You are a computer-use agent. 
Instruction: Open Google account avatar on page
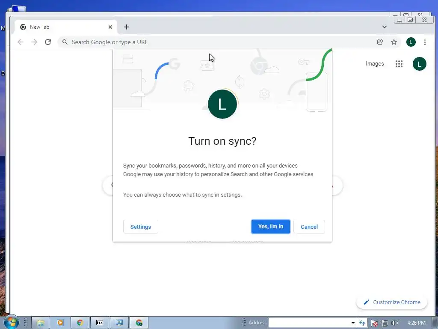(419, 64)
